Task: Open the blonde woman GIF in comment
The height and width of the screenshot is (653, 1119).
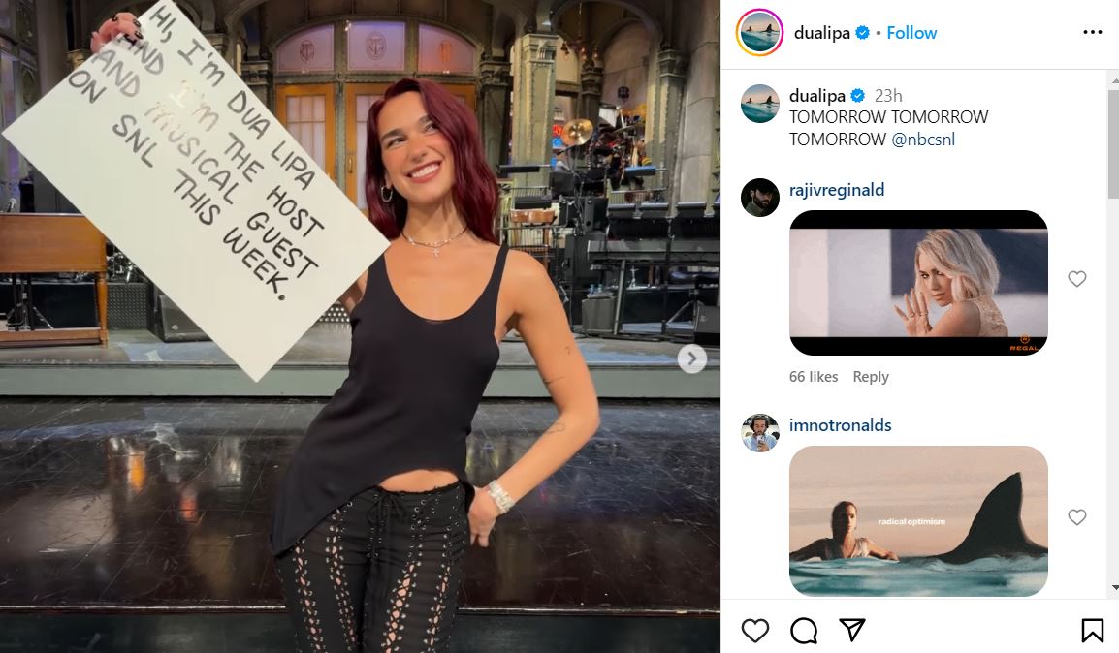Action: [918, 283]
